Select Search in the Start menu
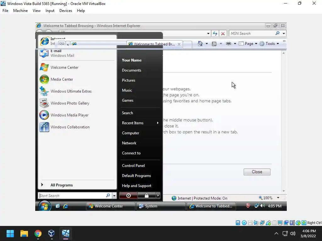This screenshot has height=241, width=322. point(127,113)
